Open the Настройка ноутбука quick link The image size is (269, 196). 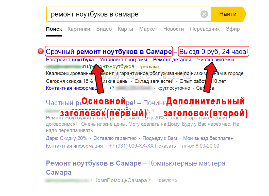(70, 60)
